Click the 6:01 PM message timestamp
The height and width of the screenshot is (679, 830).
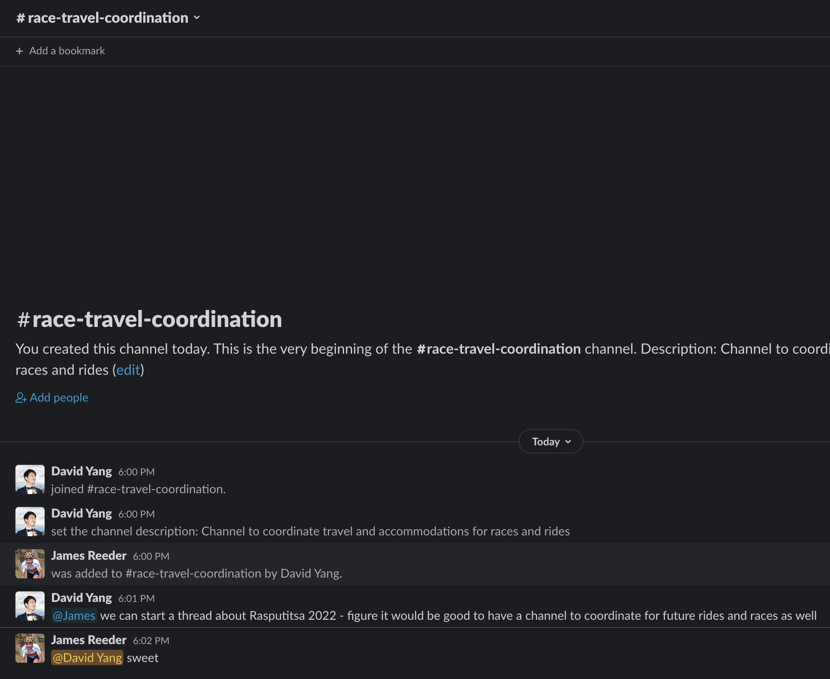click(136, 598)
